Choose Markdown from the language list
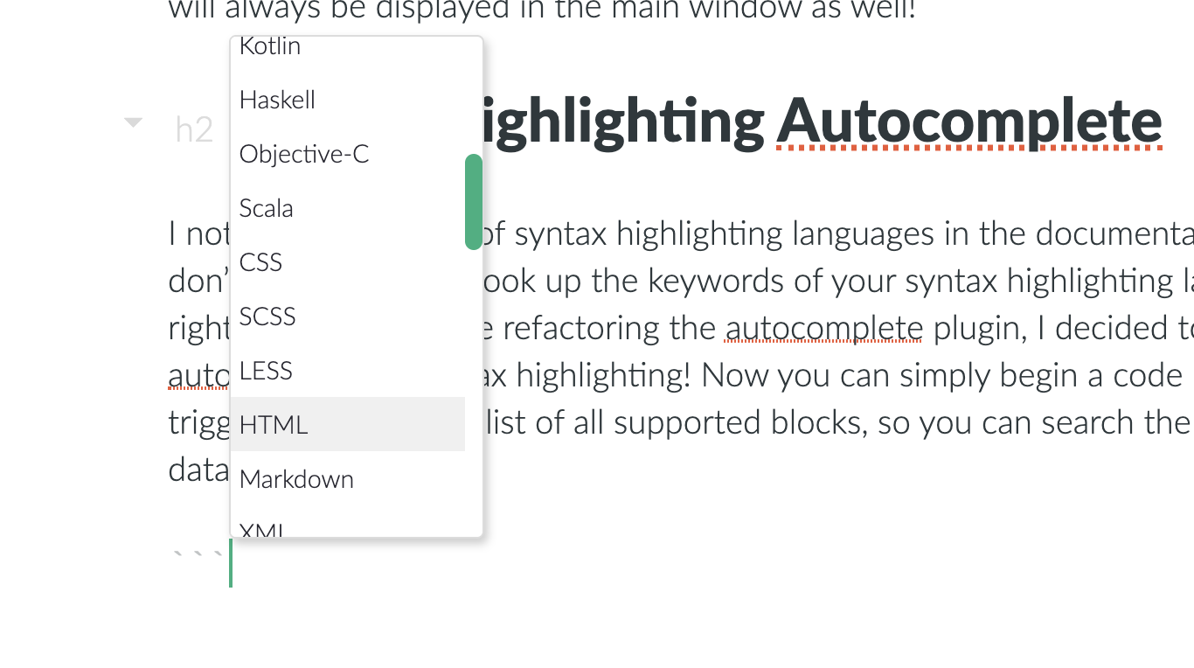Image resolution: width=1194 pixels, height=668 pixels. tap(348, 478)
